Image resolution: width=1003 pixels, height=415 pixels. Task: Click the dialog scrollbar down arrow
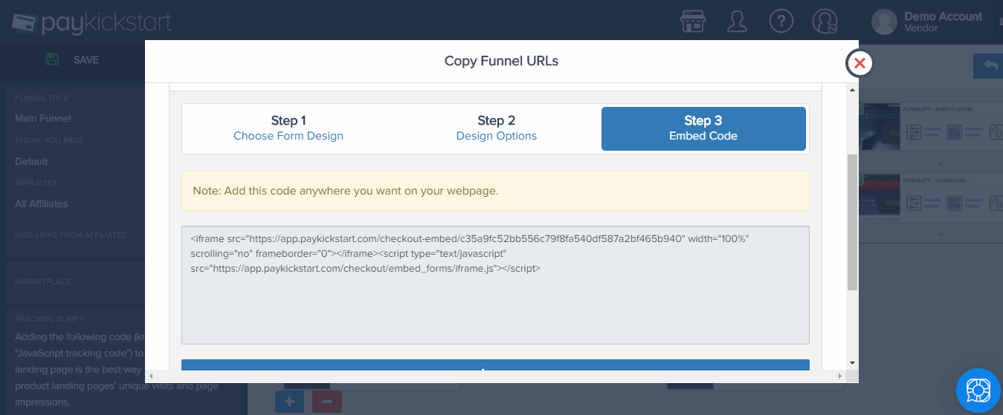tap(852, 363)
